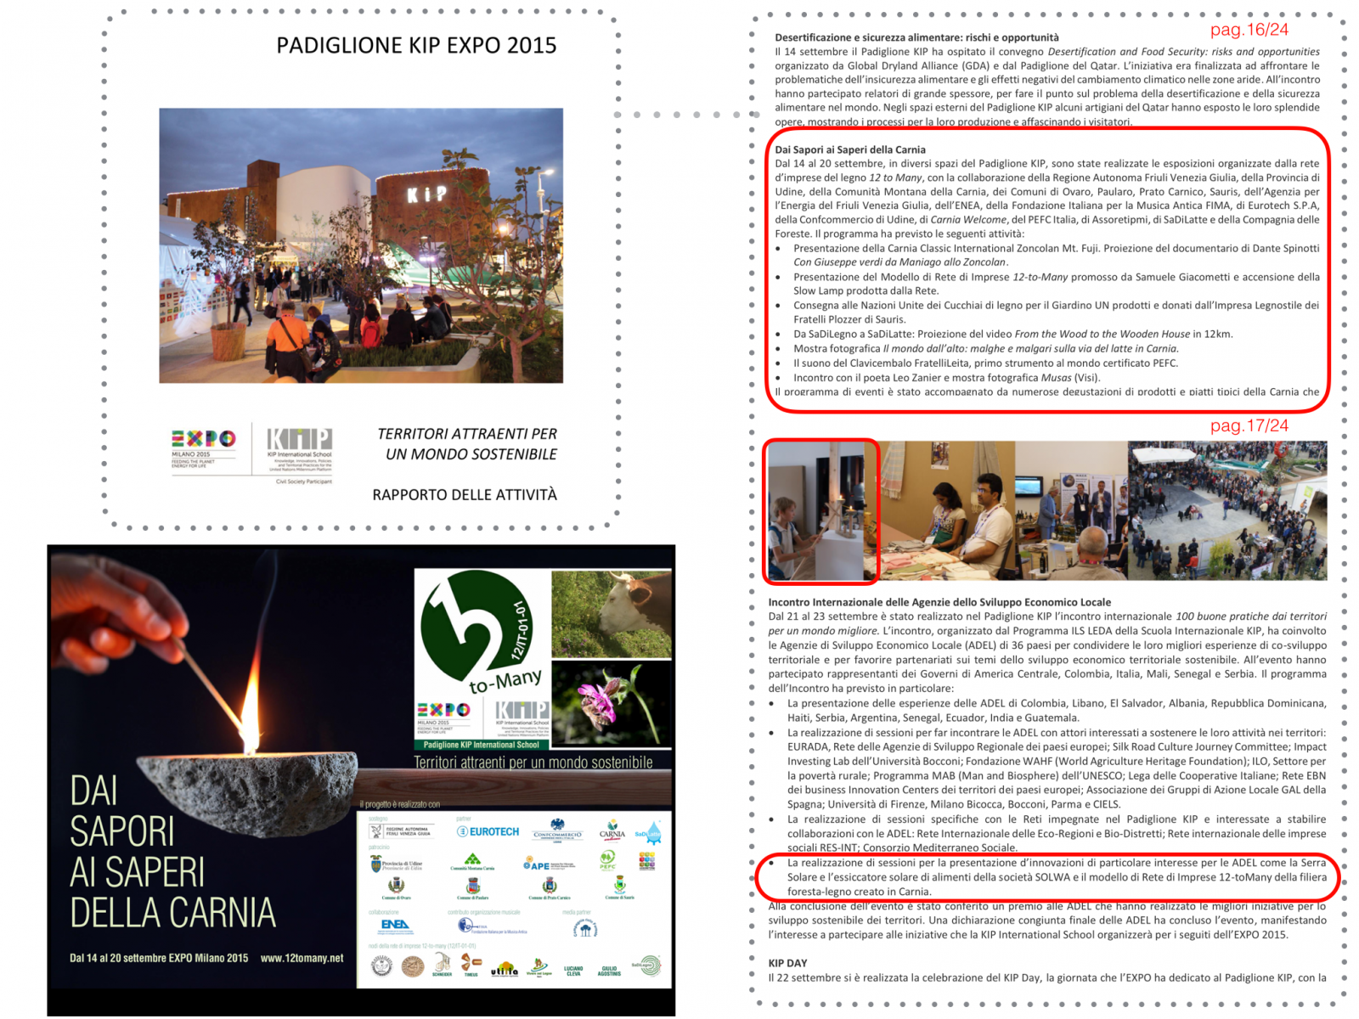The width and height of the screenshot is (1359, 1019).
Task: Click the APE energy agency logo
Action: point(550,864)
